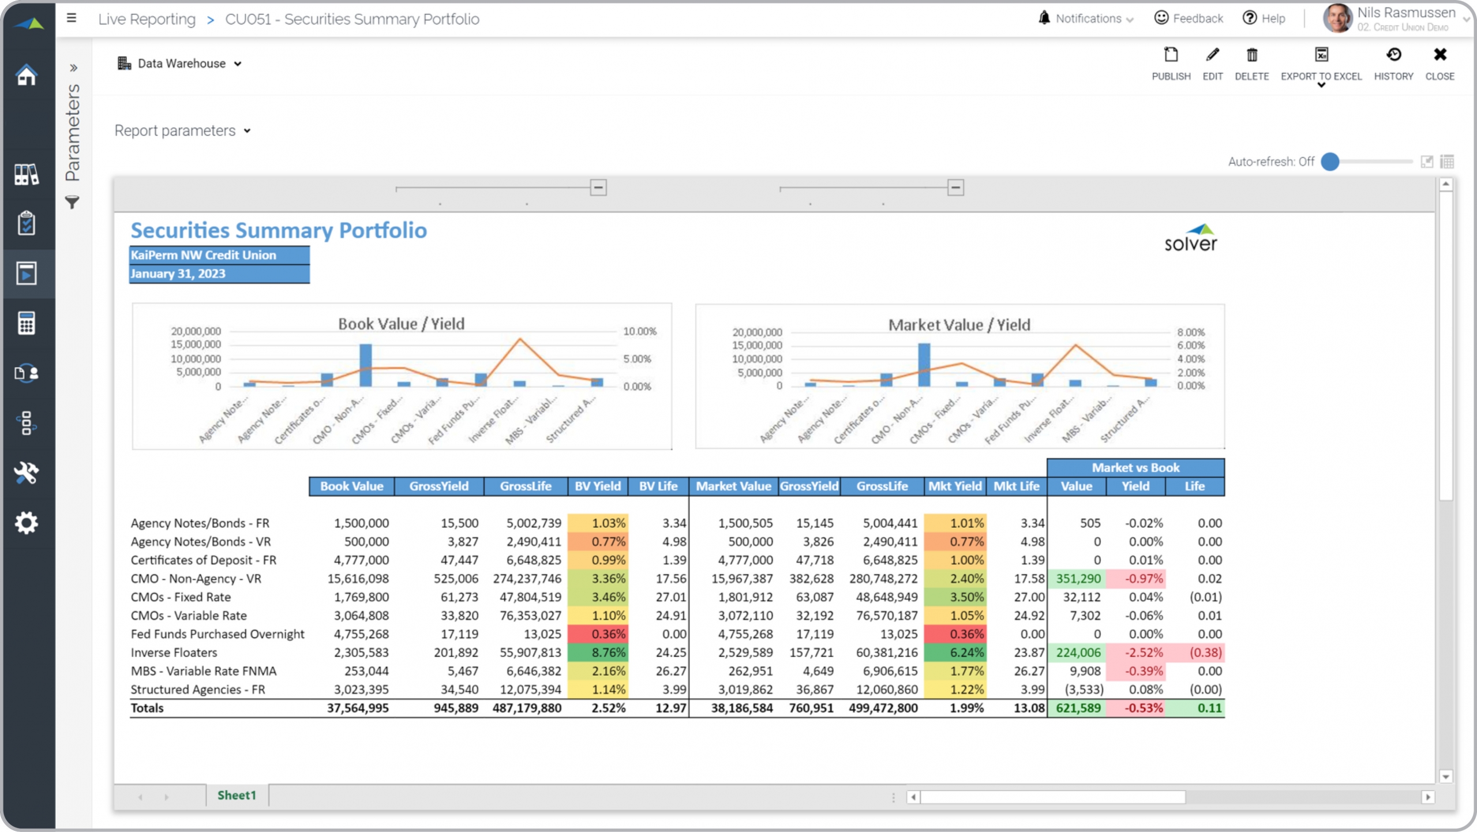Image resolution: width=1477 pixels, height=832 pixels.
Task: Click the Feedback button
Action: click(x=1189, y=18)
